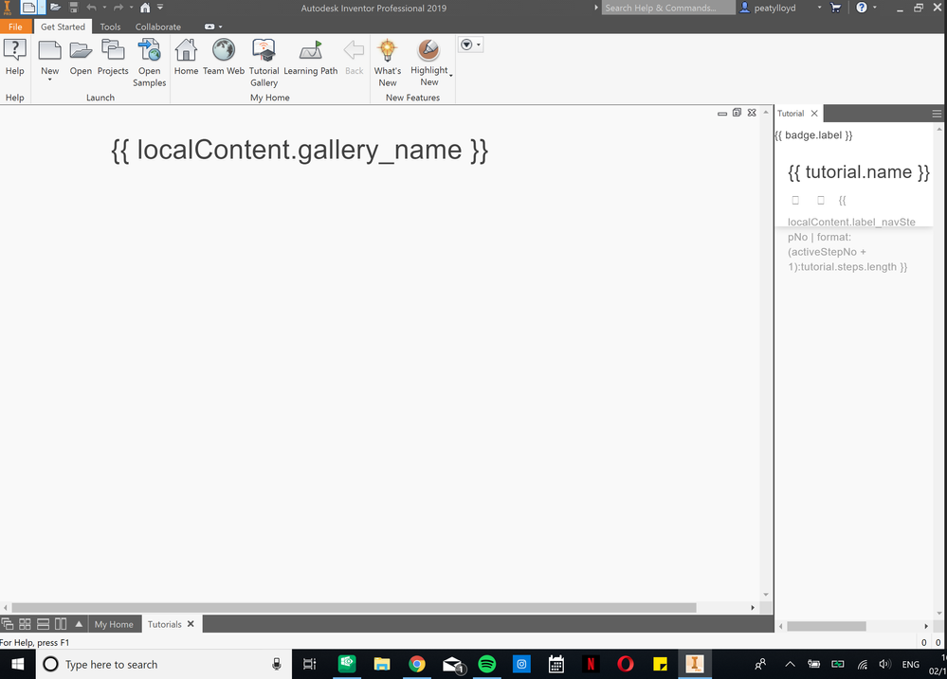Image resolution: width=947 pixels, height=679 pixels.
Task: Open the peatylloyd account dropdown
Action: coord(820,8)
